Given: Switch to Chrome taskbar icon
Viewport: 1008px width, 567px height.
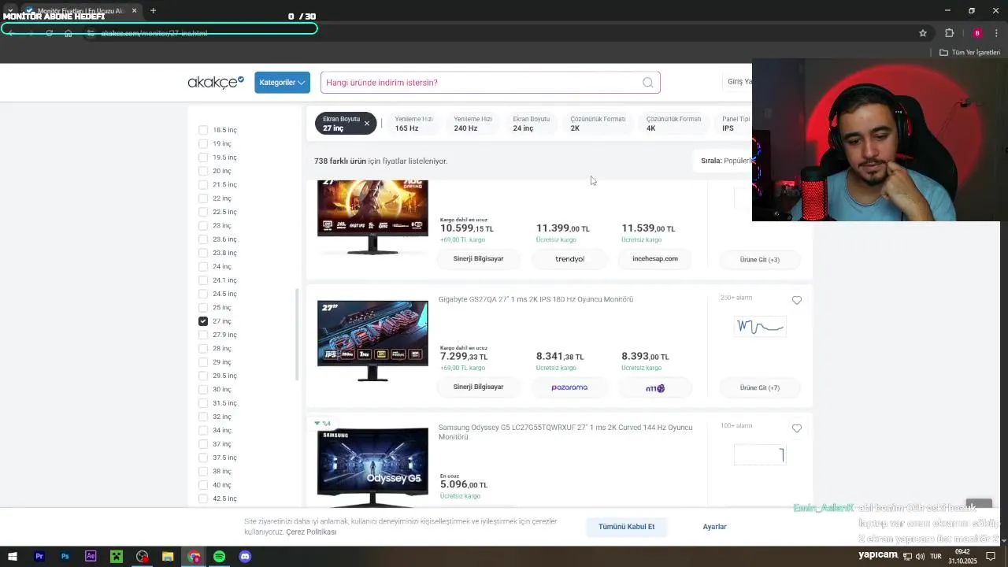Looking at the screenshot, I should click(x=194, y=557).
